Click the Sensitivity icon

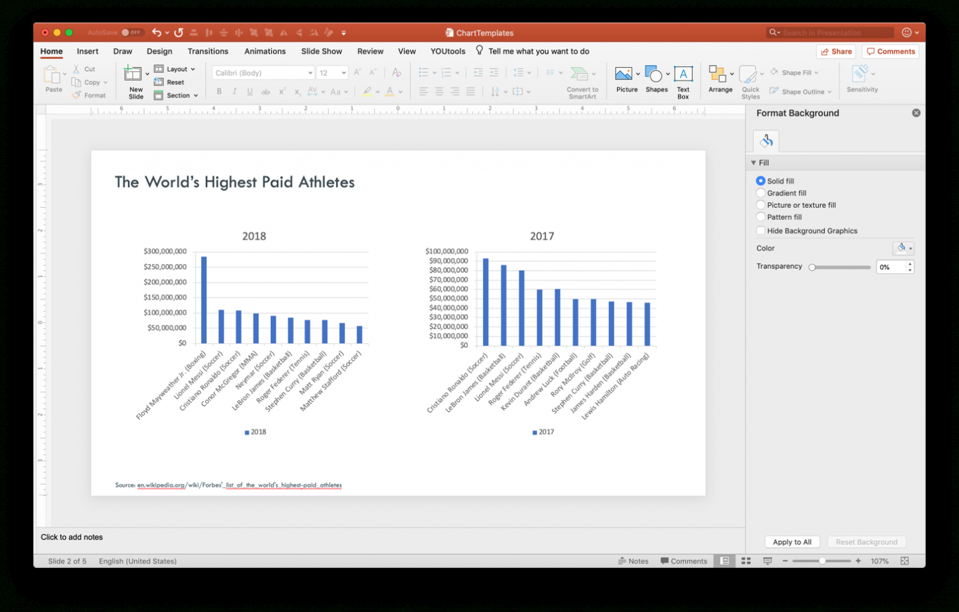(859, 73)
